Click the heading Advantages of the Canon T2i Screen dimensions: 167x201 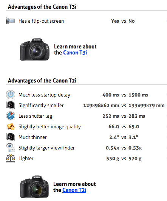42,81
